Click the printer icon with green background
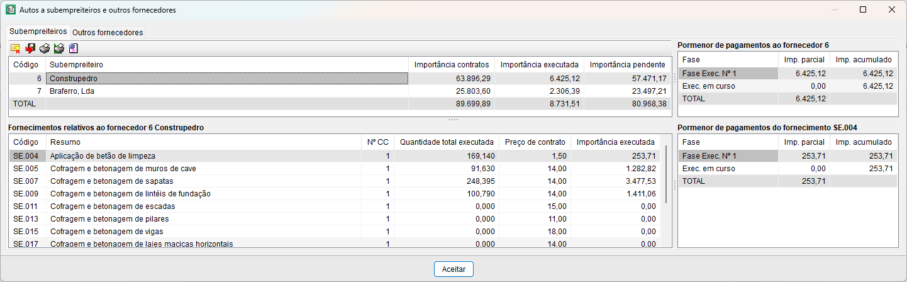 tap(58, 48)
